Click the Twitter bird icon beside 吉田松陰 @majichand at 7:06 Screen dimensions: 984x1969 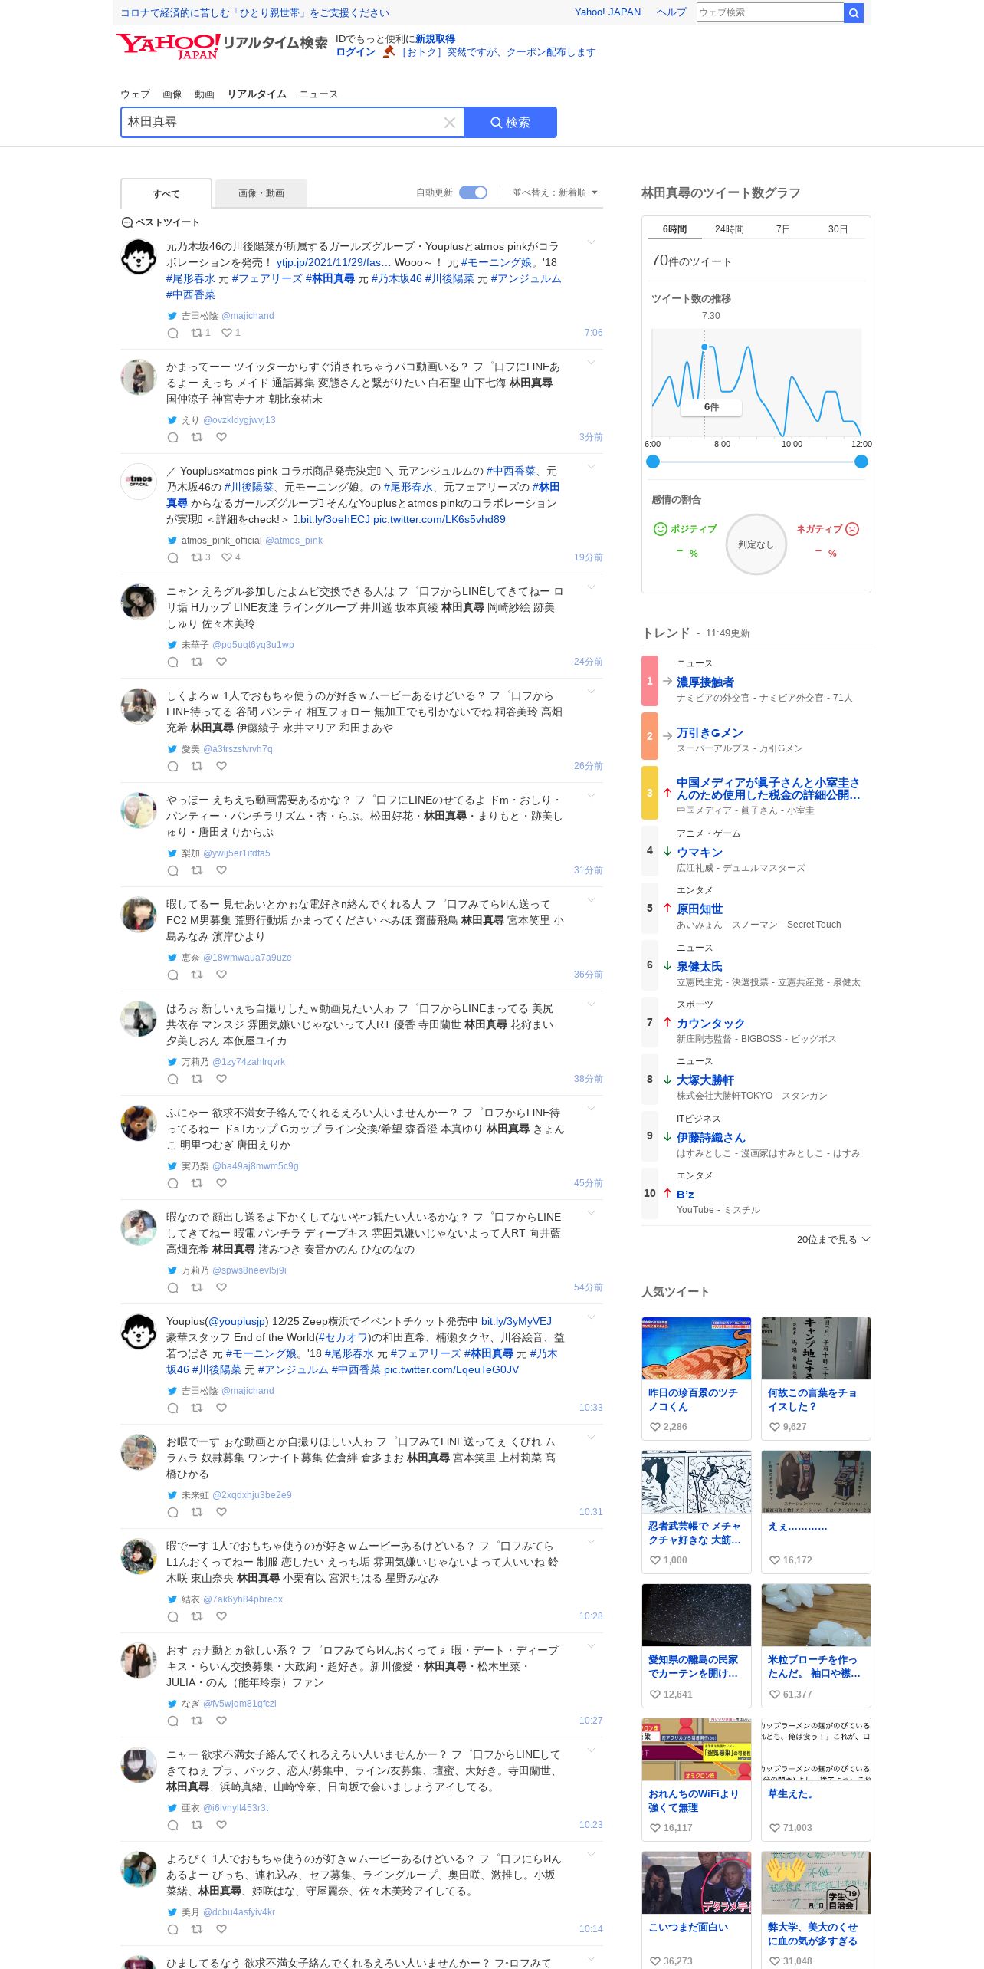click(x=172, y=316)
